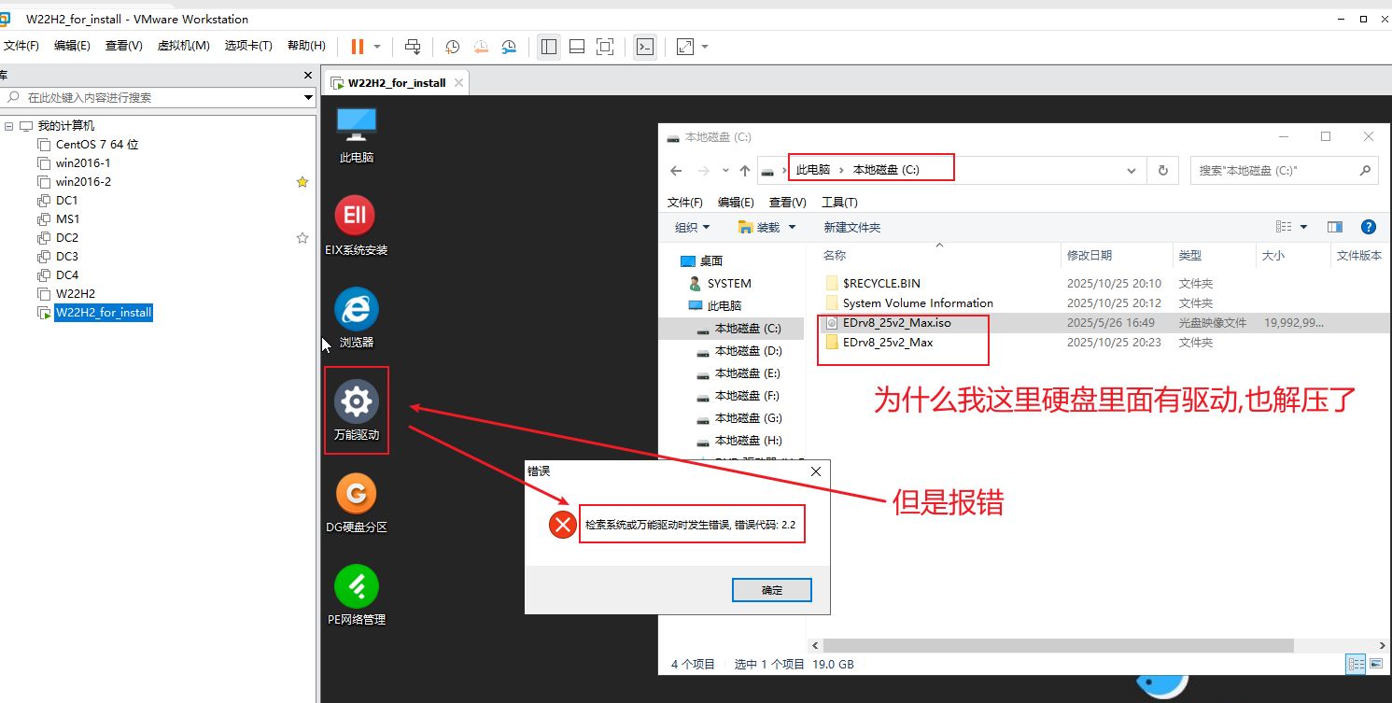The height and width of the screenshot is (703, 1392).
Task: Click the take snapshot toolbar icon
Action: (x=453, y=47)
